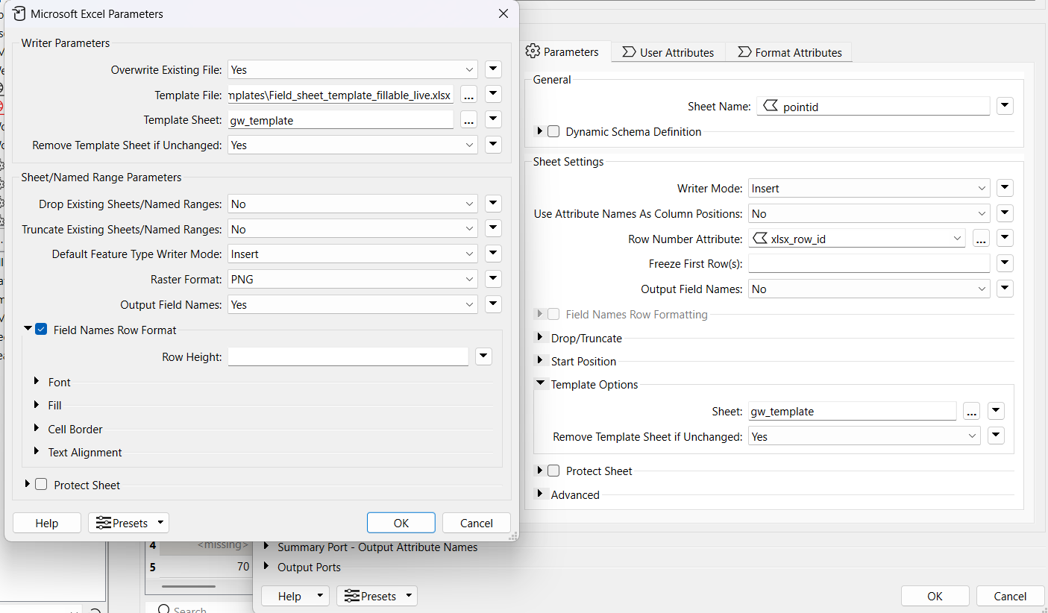Expand the Text Alignment section

36,452
